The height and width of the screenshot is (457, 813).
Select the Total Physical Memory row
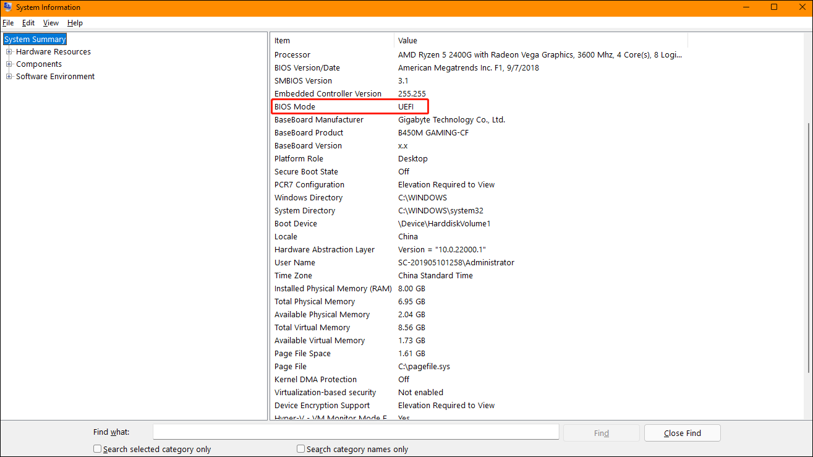(x=479, y=302)
